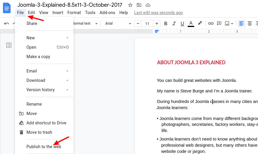
Task: Toggle italic formatting
Action: point(174,24)
